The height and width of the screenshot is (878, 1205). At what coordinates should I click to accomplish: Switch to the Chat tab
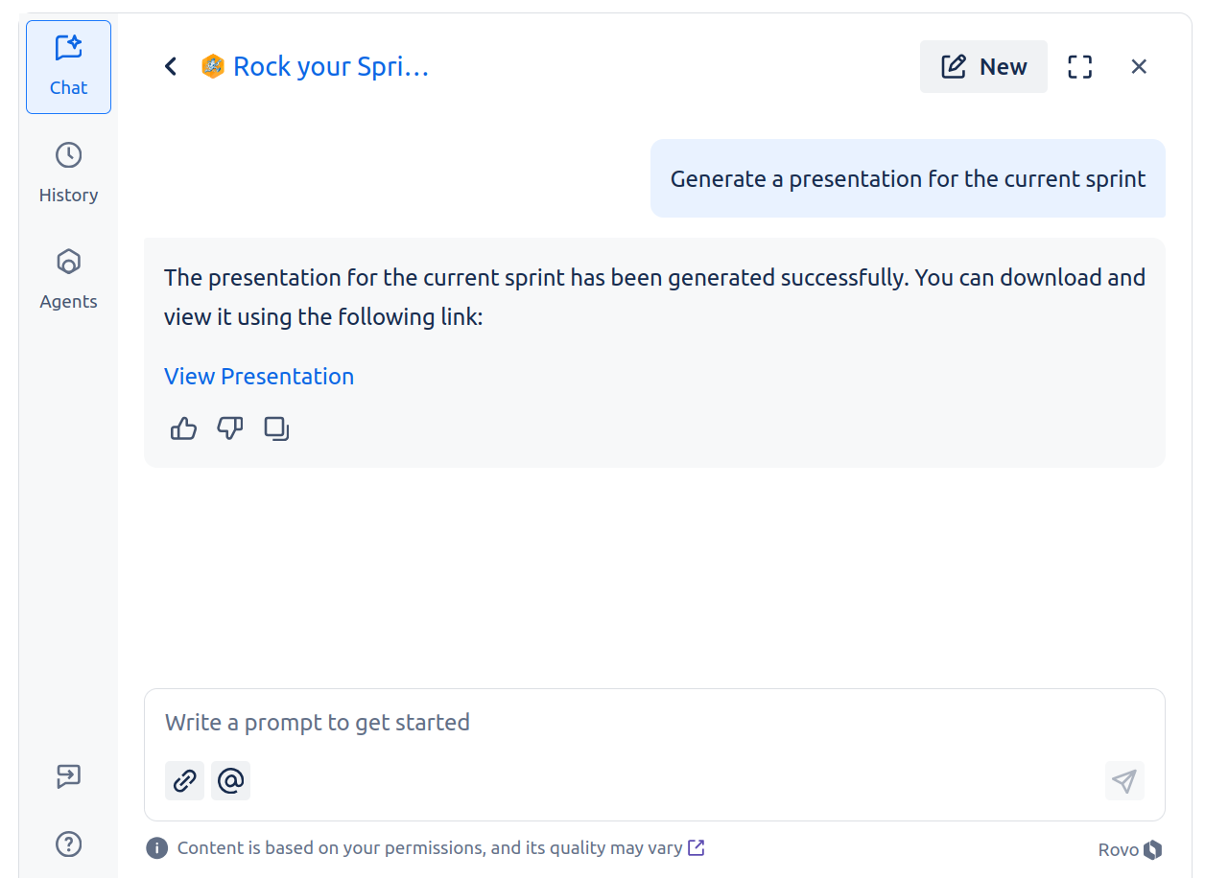68,66
